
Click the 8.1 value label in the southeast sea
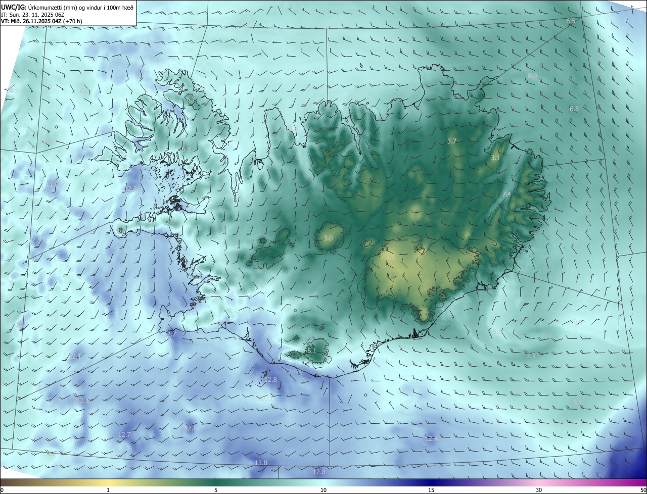[x=578, y=403]
